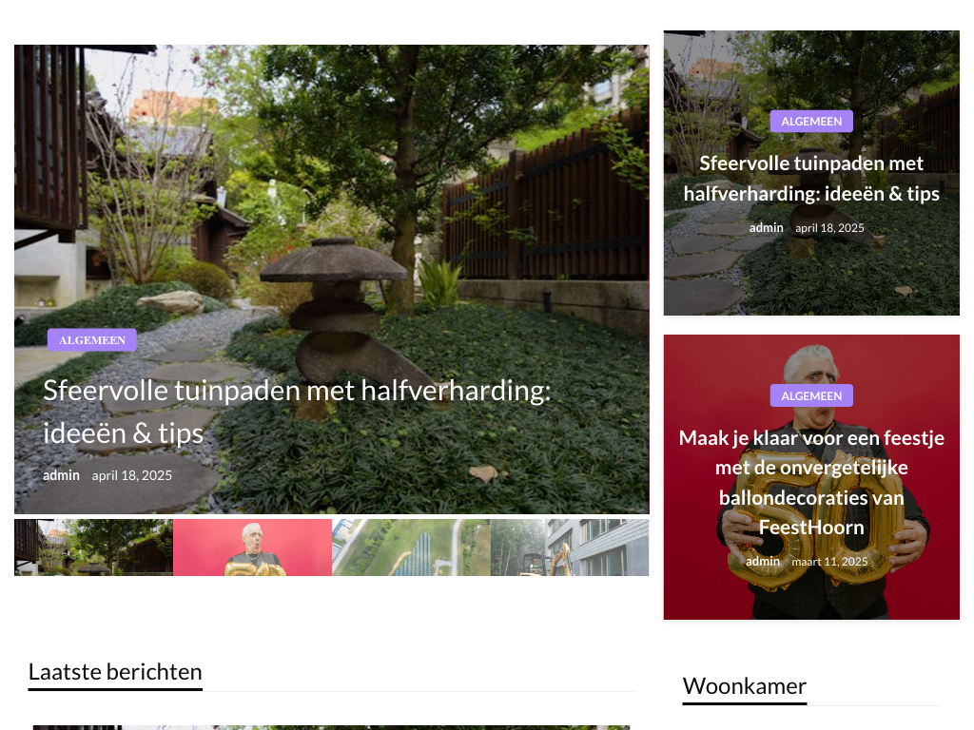Select the aerial solar field thumbnail

411,547
